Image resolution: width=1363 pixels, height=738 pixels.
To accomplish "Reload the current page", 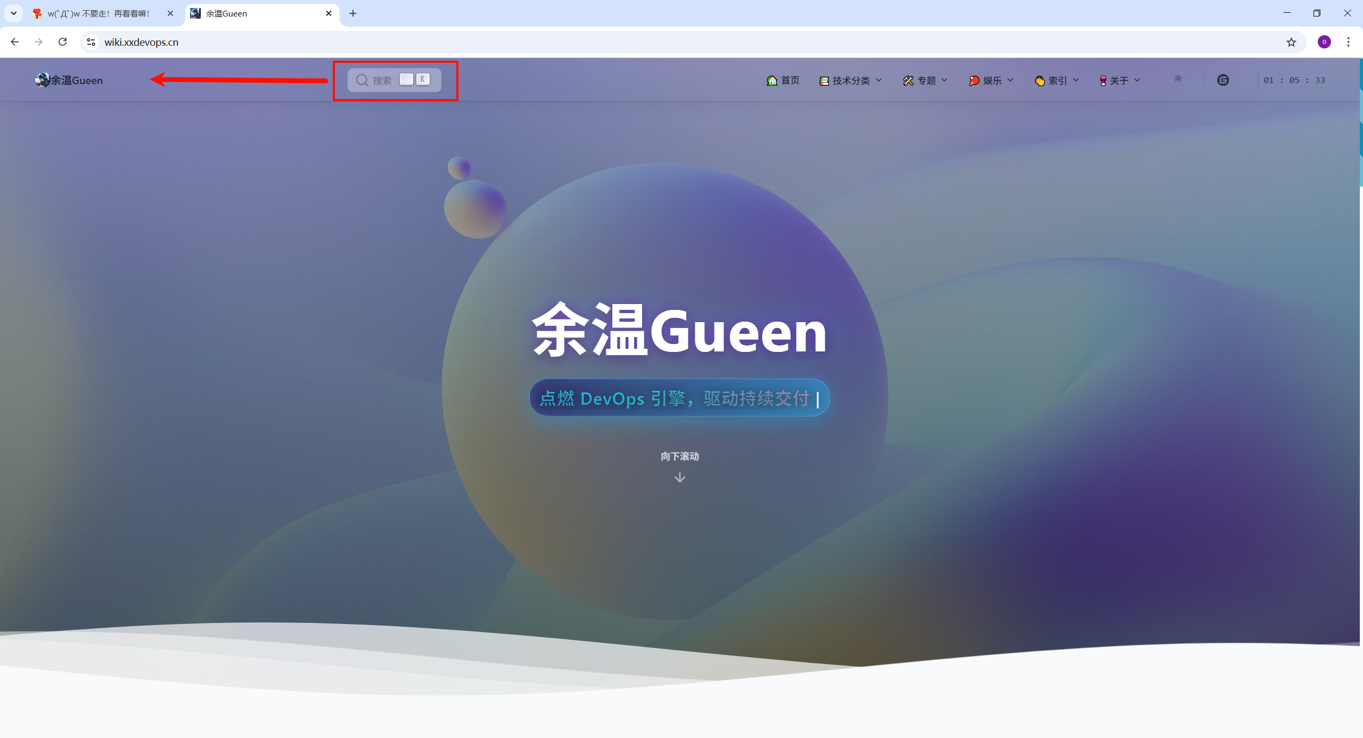I will click(63, 42).
